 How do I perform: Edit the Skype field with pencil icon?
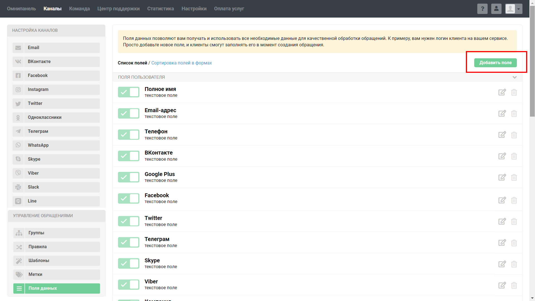[502, 264]
